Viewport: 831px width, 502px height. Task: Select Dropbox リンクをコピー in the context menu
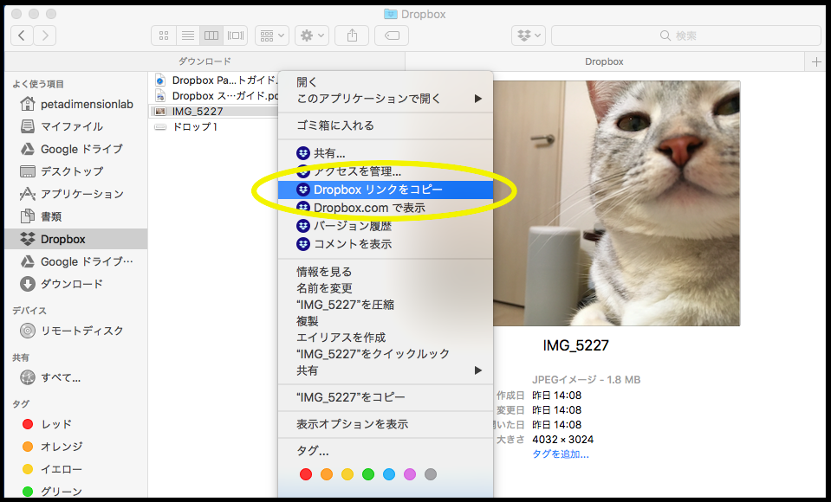[373, 189]
